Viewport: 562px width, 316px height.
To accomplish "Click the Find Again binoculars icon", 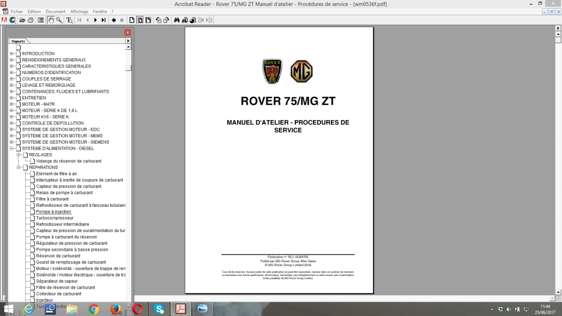I will [184, 20].
